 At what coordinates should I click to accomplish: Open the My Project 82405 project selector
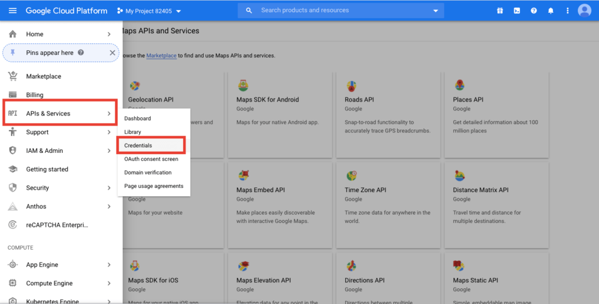[x=149, y=11]
